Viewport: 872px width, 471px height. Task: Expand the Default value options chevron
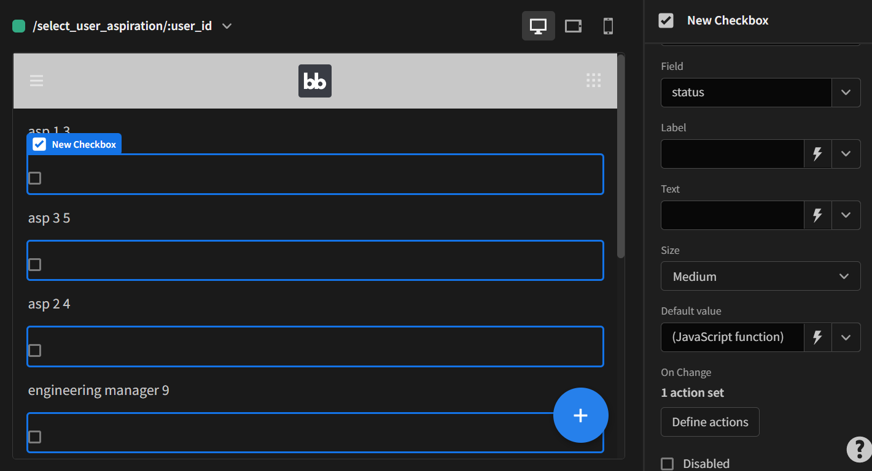tap(846, 337)
